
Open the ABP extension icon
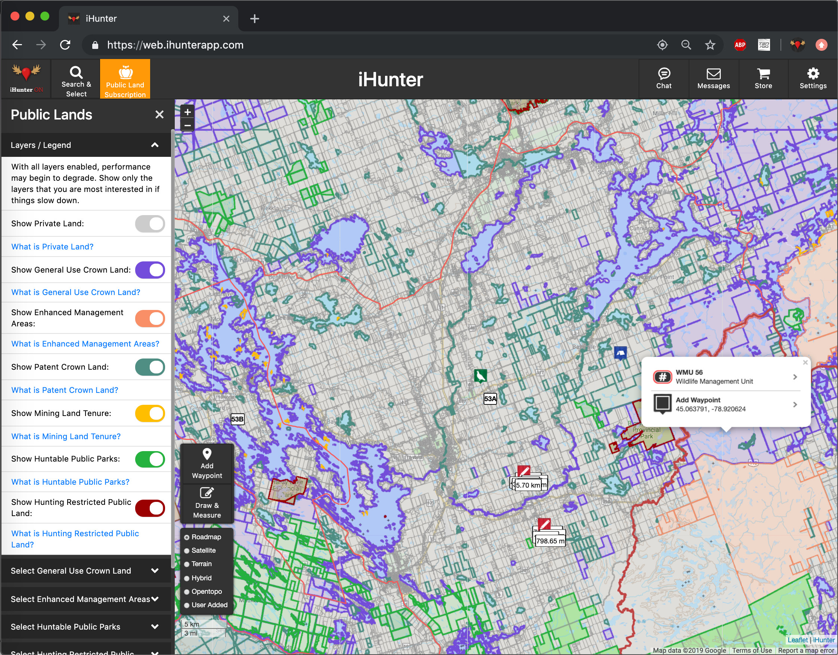[740, 45]
